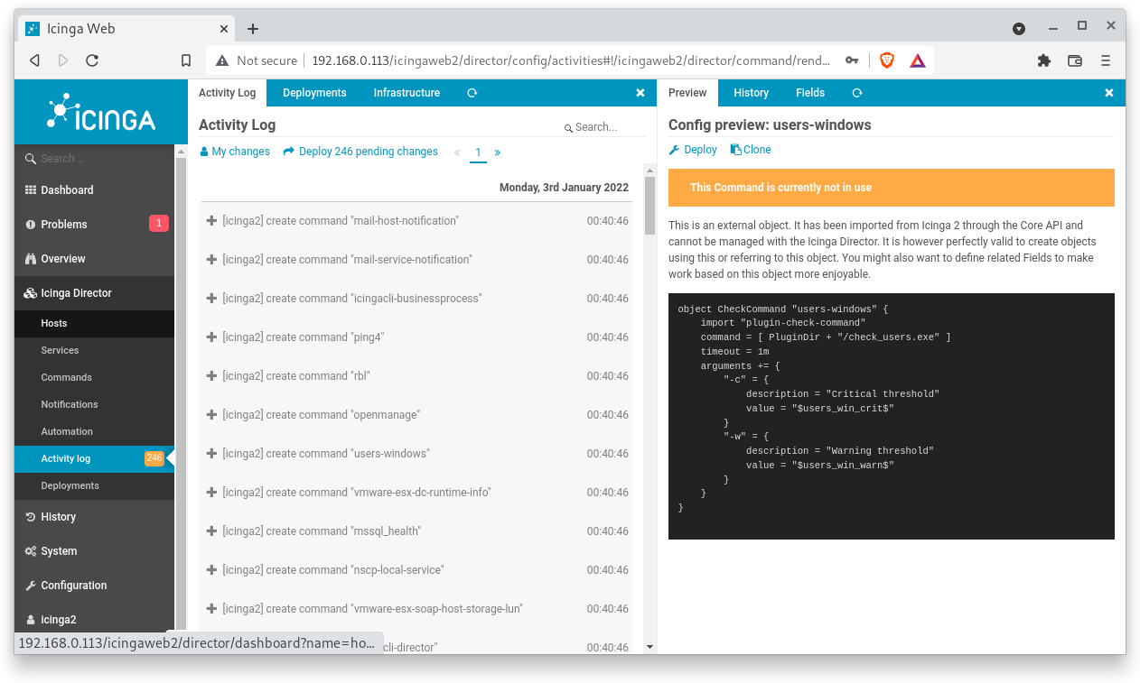
Task: Click Deploy 246 pending changes
Action: (360, 151)
